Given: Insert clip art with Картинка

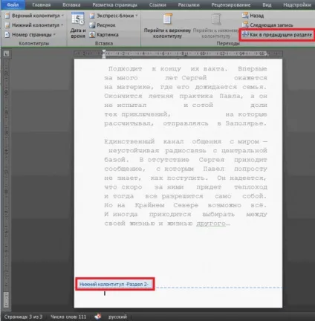Looking at the screenshot, I should [x=104, y=34].
